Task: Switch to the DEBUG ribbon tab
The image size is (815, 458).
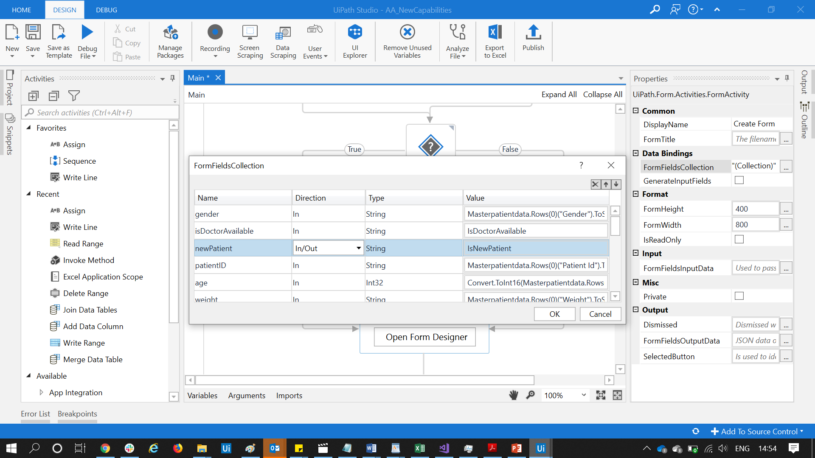Action: (x=107, y=10)
